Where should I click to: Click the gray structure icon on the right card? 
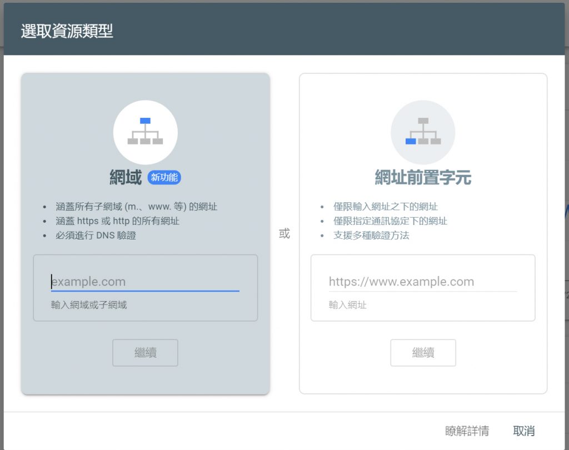coord(423,132)
